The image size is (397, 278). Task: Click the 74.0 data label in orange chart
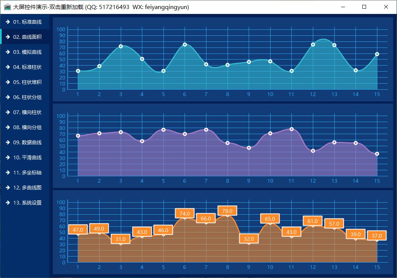tap(185, 214)
